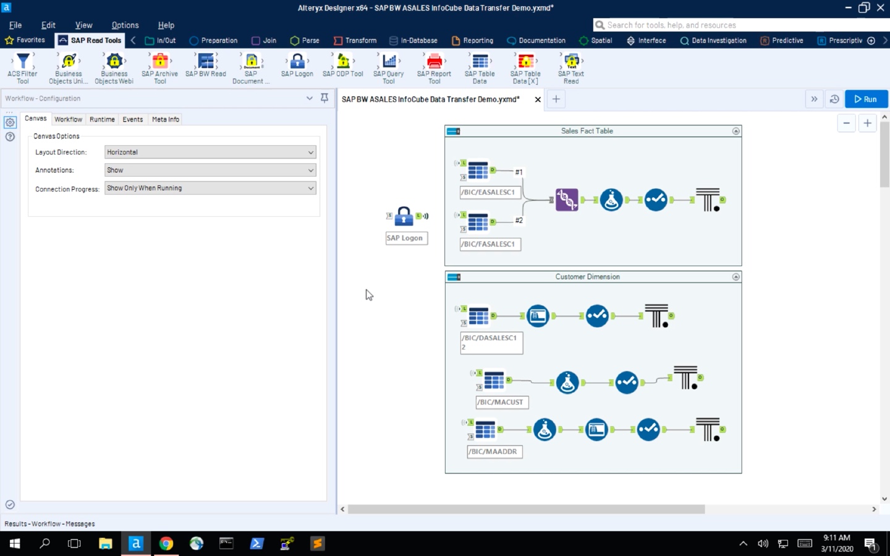This screenshot has width=890, height=556.
Task: Open the schedule history clock icon
Action: click(x=834, y=99)
